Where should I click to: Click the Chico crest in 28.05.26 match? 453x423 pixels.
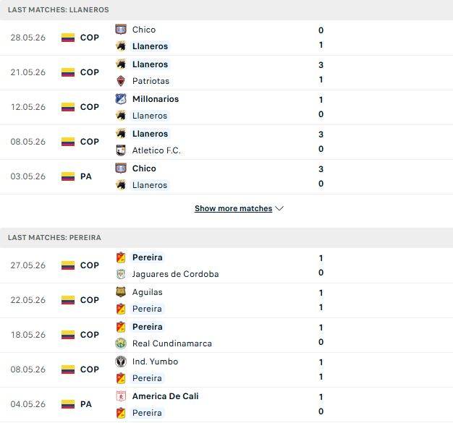(121, 30)
